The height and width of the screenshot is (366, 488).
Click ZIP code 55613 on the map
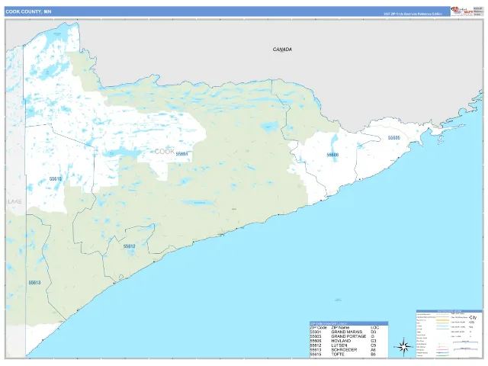(x=34, y=283)
